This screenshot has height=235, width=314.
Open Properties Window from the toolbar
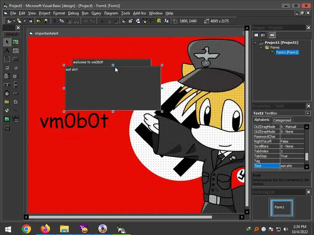[131, 21]
